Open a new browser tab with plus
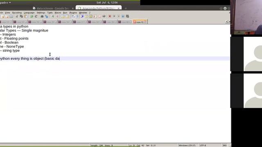 pyautogui.click(x=126, y=8)
